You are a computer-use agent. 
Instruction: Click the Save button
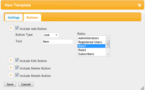pos(10,84)
